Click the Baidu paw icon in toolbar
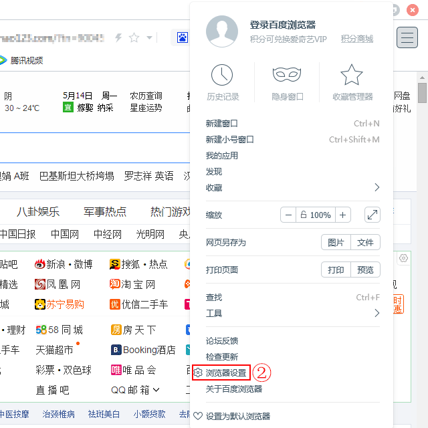428x428 pixels. click(x=182, y=37)
